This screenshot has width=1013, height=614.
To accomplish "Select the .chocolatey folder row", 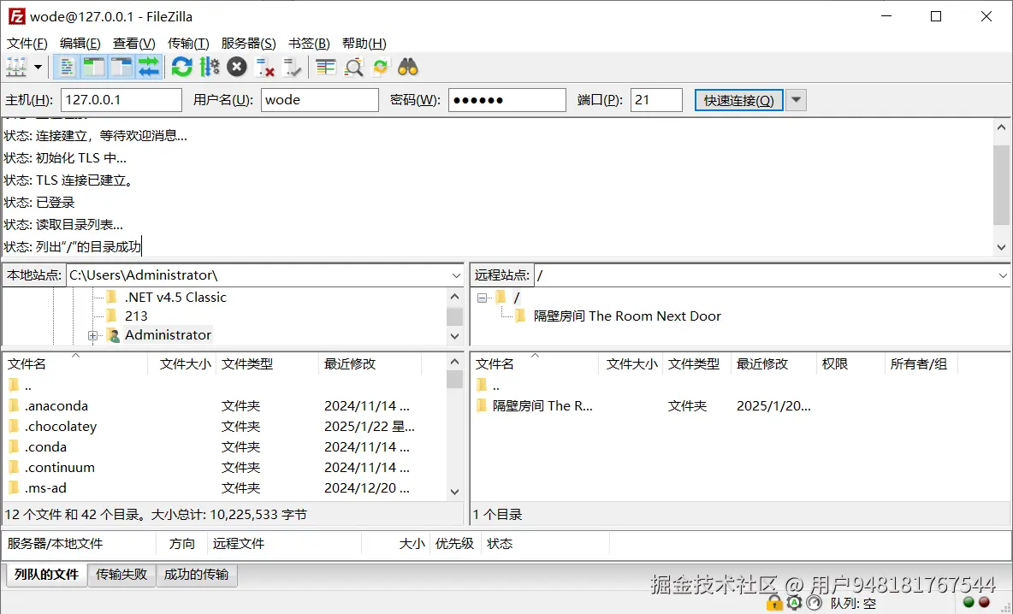I will tap(223, 427).
